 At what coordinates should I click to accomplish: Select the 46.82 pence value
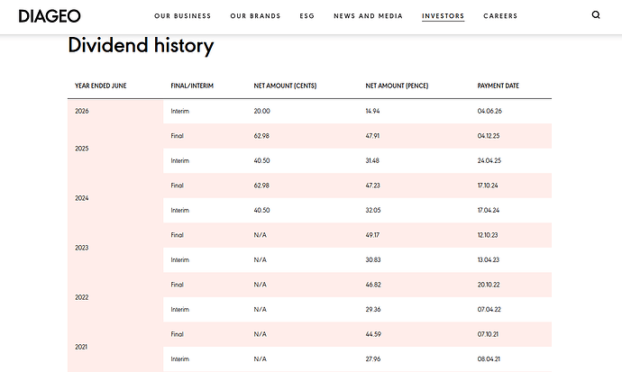(x=373, y=285)
